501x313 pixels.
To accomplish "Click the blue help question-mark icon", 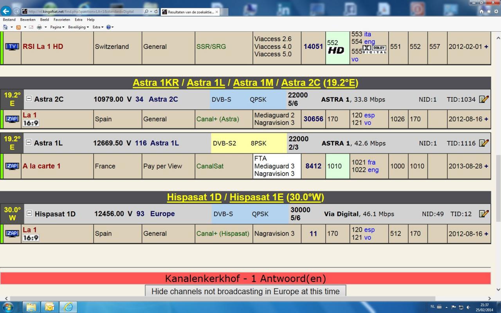I will (x=108, y=27).
